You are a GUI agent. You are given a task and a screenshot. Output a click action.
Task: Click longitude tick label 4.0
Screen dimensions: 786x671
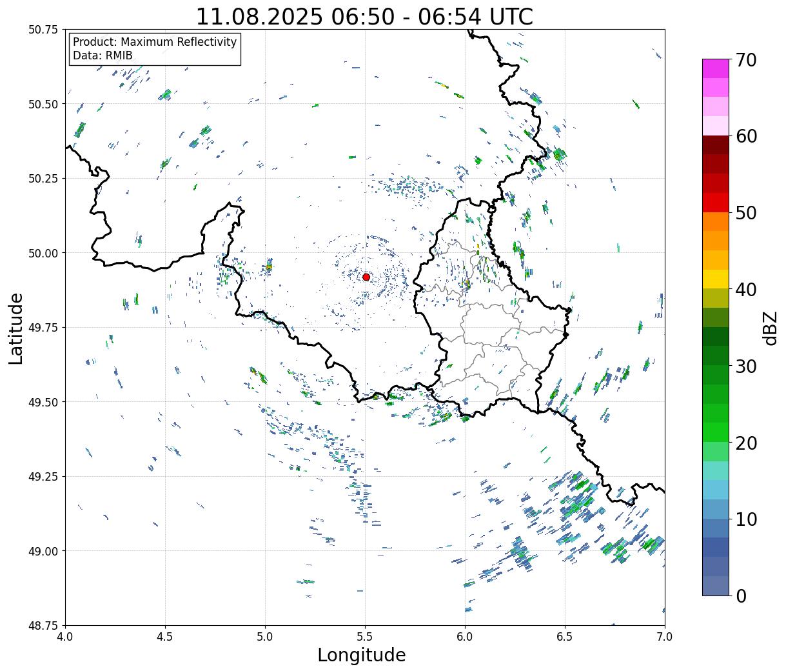pyautogui.click(x=65, y=637)
